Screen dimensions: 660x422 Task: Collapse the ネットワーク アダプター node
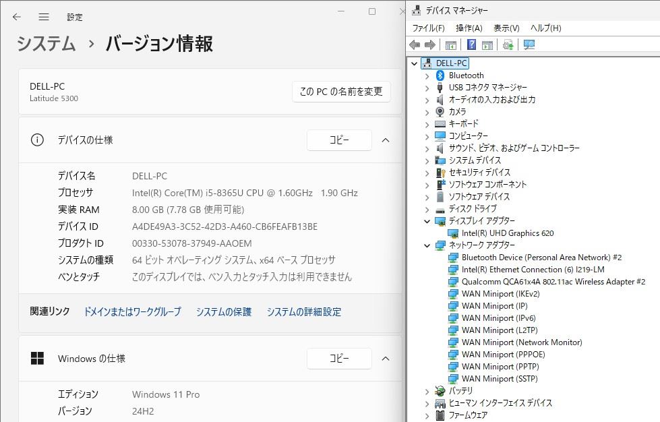coord(427,245)
